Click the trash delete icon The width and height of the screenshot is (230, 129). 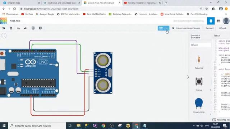point(11,28)
